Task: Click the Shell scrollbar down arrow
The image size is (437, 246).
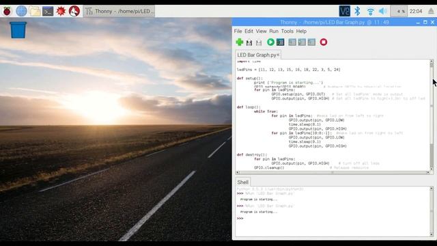Action: click(432, 234)
